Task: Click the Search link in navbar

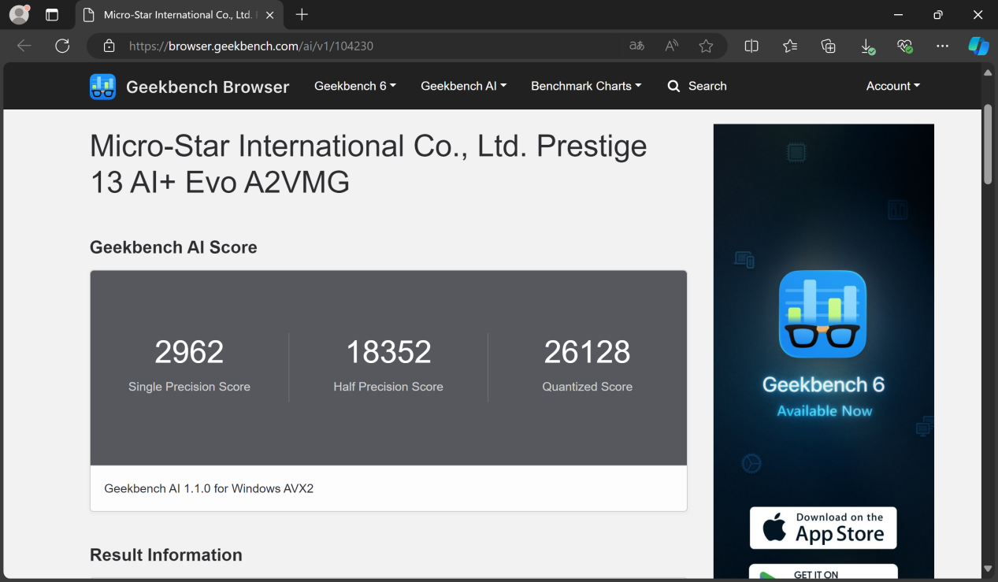Action: [697, 86]
